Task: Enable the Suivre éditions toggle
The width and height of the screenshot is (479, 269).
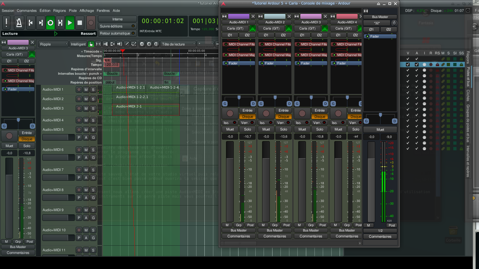Action: tap(117, 26)
